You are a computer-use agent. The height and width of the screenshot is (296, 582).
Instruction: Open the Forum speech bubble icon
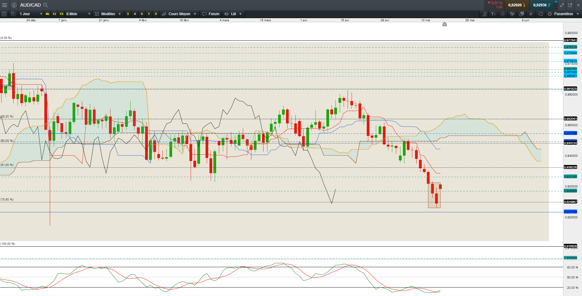coord(204,14)
